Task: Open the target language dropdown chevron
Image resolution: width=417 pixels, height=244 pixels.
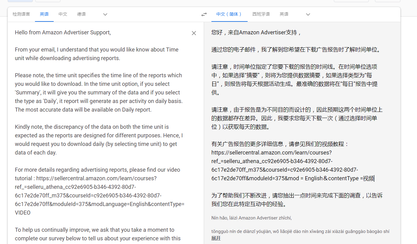Action: 308,14
